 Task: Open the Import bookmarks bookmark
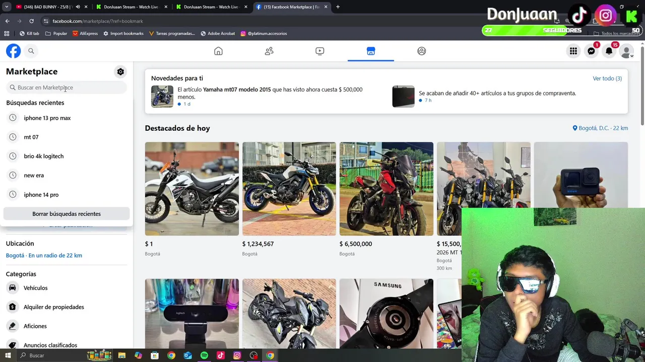coord(123,34)
